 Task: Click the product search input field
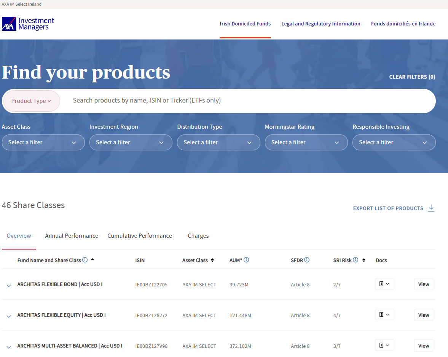point(190,101)
